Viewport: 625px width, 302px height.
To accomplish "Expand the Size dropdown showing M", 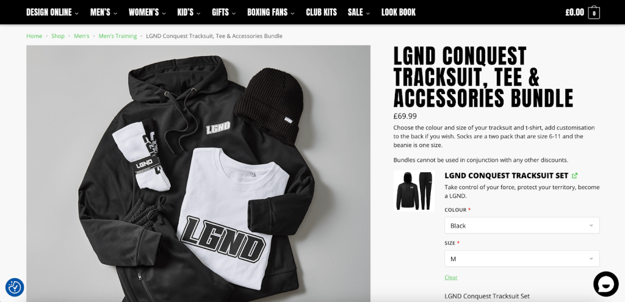I will [x=522, y=259].
